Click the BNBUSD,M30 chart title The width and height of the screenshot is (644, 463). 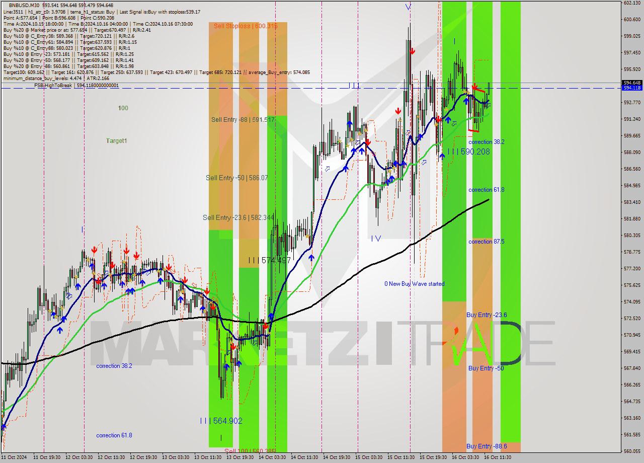pos(25,5)
